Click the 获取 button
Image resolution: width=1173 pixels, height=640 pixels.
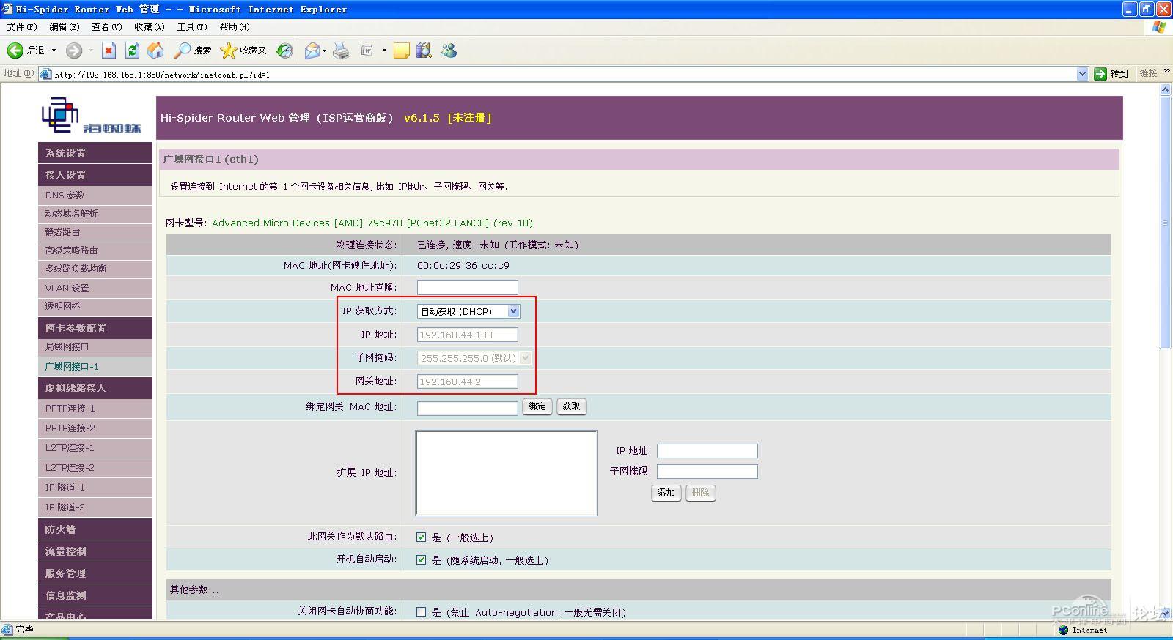[x=571, y=406]
